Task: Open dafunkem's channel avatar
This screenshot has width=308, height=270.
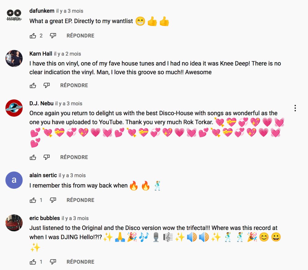Action: click(x=14, y=15)
